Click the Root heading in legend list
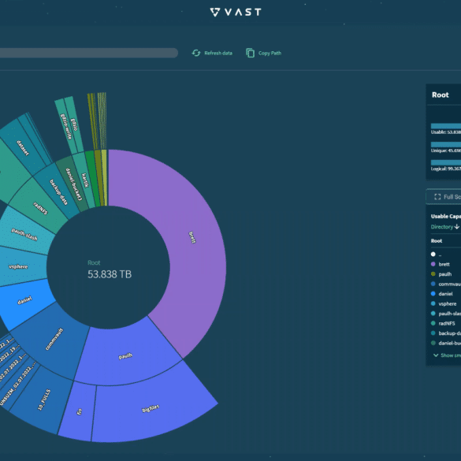 [437, 241]
